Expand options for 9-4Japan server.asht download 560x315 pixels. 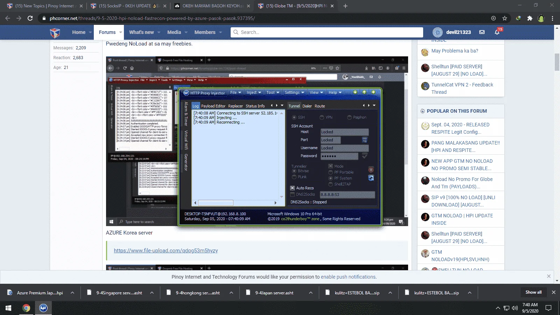311,293
